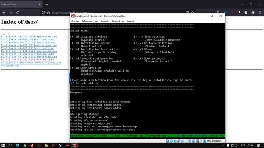Open the Firefox hamburger application menu
The height and width of the screenshot is (148, 264).
260,12
